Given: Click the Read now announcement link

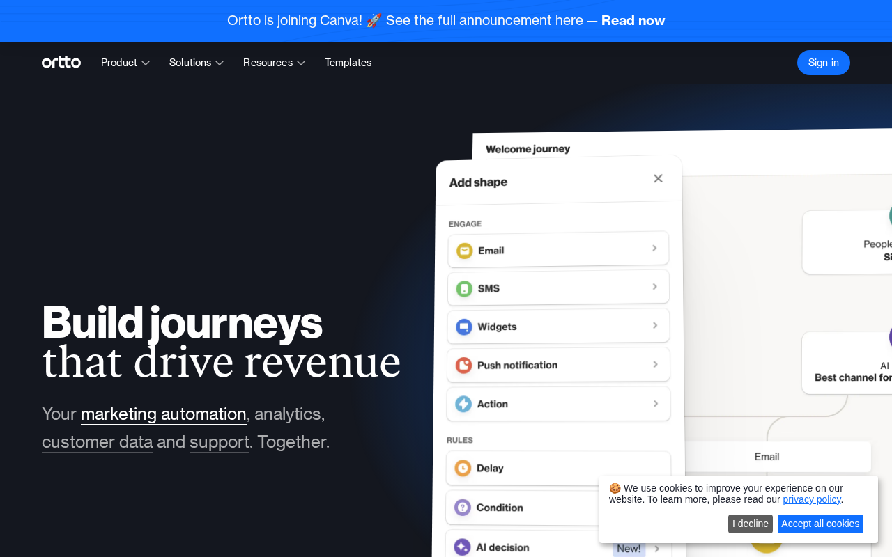Looking at the screenshot, I should (x=633, y=20).
